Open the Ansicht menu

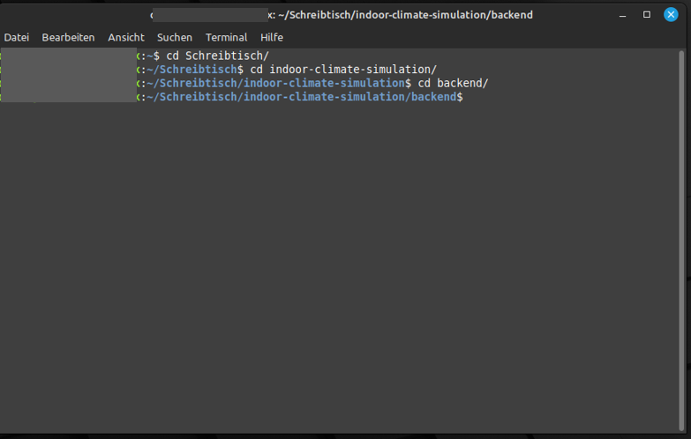coord(126,38)
